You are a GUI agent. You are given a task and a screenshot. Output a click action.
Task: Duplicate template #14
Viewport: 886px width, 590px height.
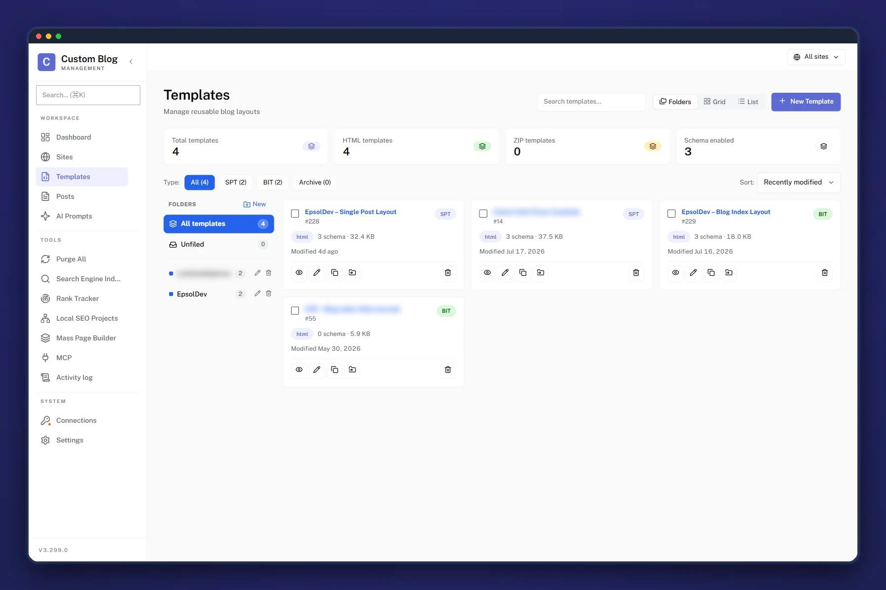[523, 273]
